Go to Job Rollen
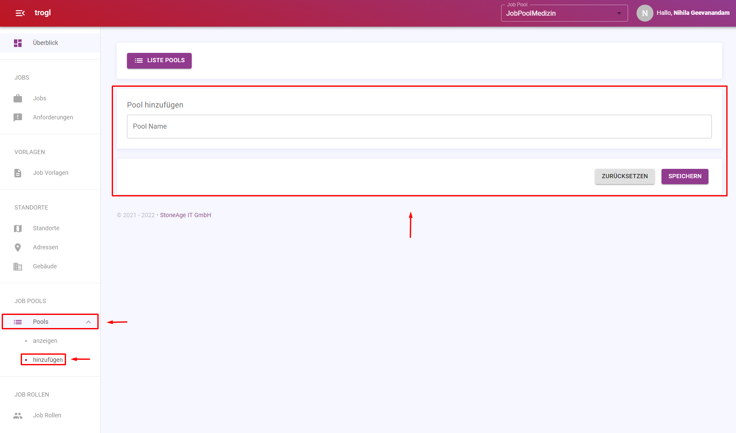Image resolution: width=736 pixels, height=433 pixels. click(50, 415)
